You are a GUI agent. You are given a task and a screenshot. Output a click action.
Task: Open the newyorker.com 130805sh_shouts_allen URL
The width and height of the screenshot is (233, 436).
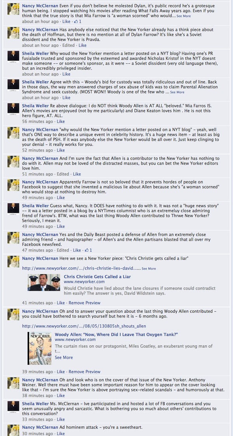84,326
